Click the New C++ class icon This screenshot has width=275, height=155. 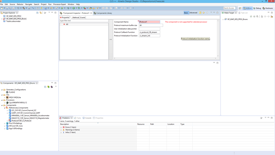(62, 8)
